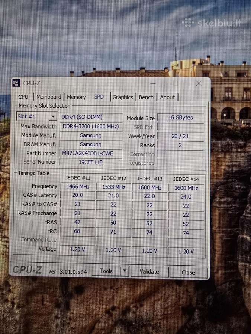Minimize the CPU-Z window
Viewport: 251px width, 334px height.
click(x=153, y=83)
